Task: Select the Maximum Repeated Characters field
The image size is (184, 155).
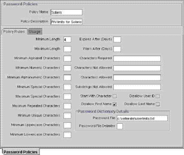Action: pyautogui.click(x=67, y=106)
